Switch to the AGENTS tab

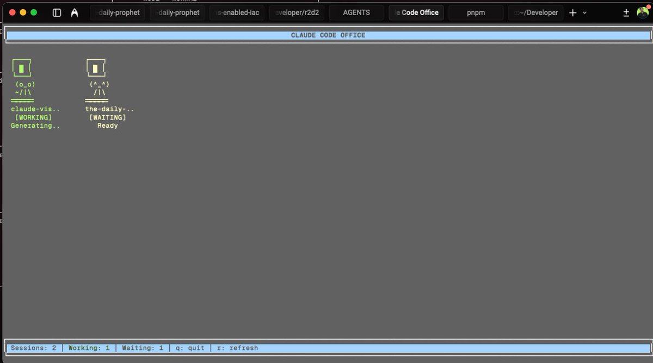tap(356, 12)
